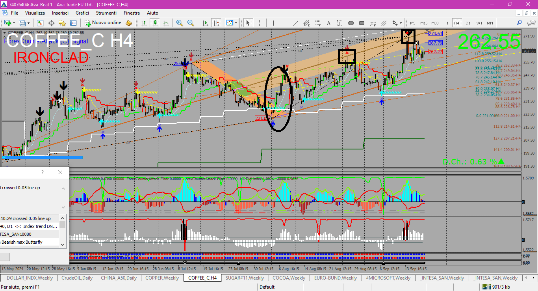Switch to the M15 timeframe
538x291 pixels.
click(424, 23)
